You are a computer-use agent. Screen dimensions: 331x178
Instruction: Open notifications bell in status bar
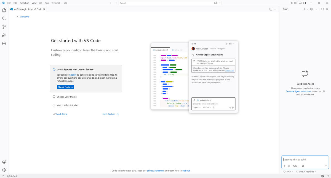pyautogui.click(x=328, y=176)
